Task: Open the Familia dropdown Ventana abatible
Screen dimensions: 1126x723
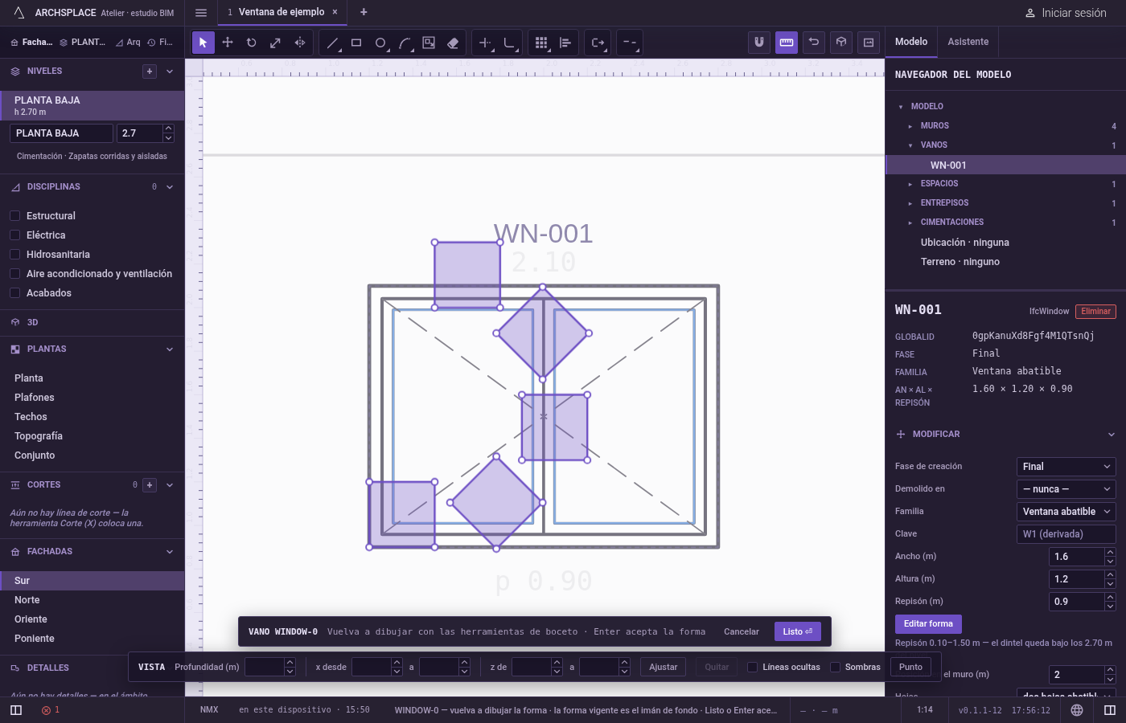Action: (1066, 512)
